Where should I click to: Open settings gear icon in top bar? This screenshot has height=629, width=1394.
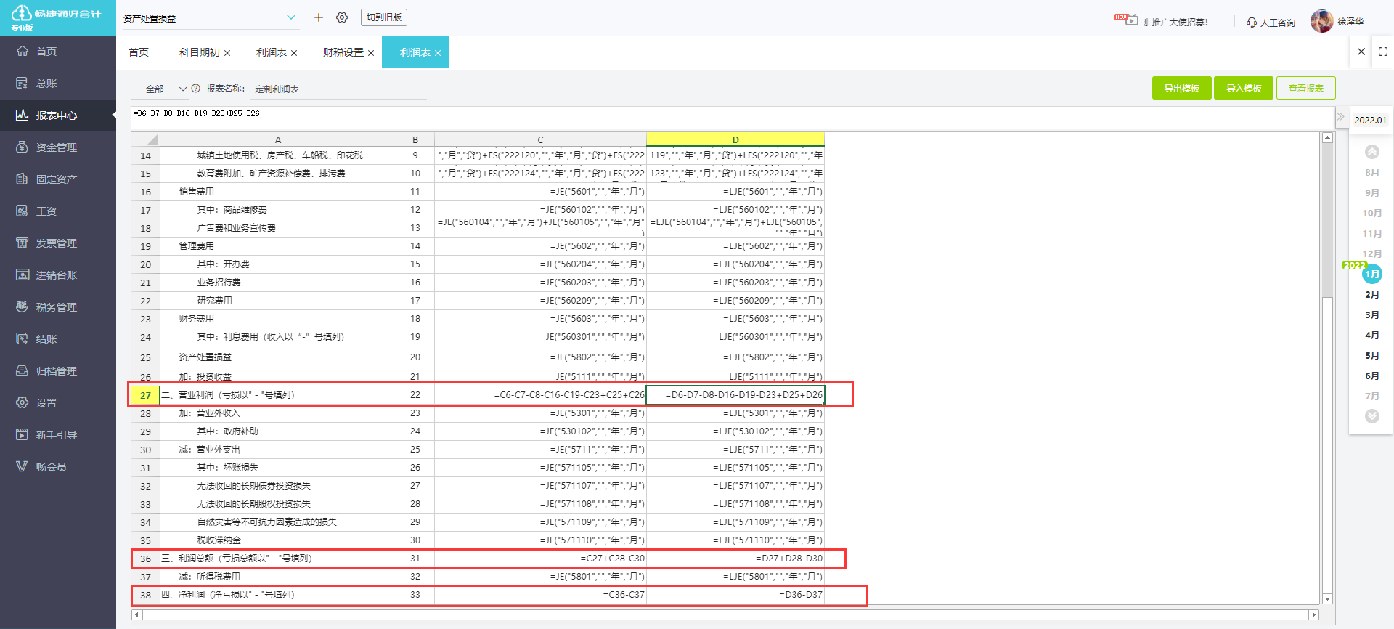click(x=342, y=17)
